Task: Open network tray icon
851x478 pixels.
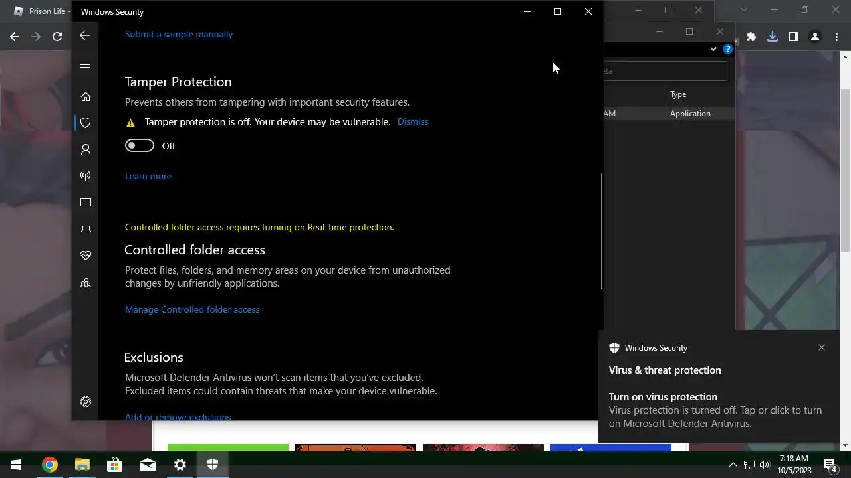Action: (749, 465)
